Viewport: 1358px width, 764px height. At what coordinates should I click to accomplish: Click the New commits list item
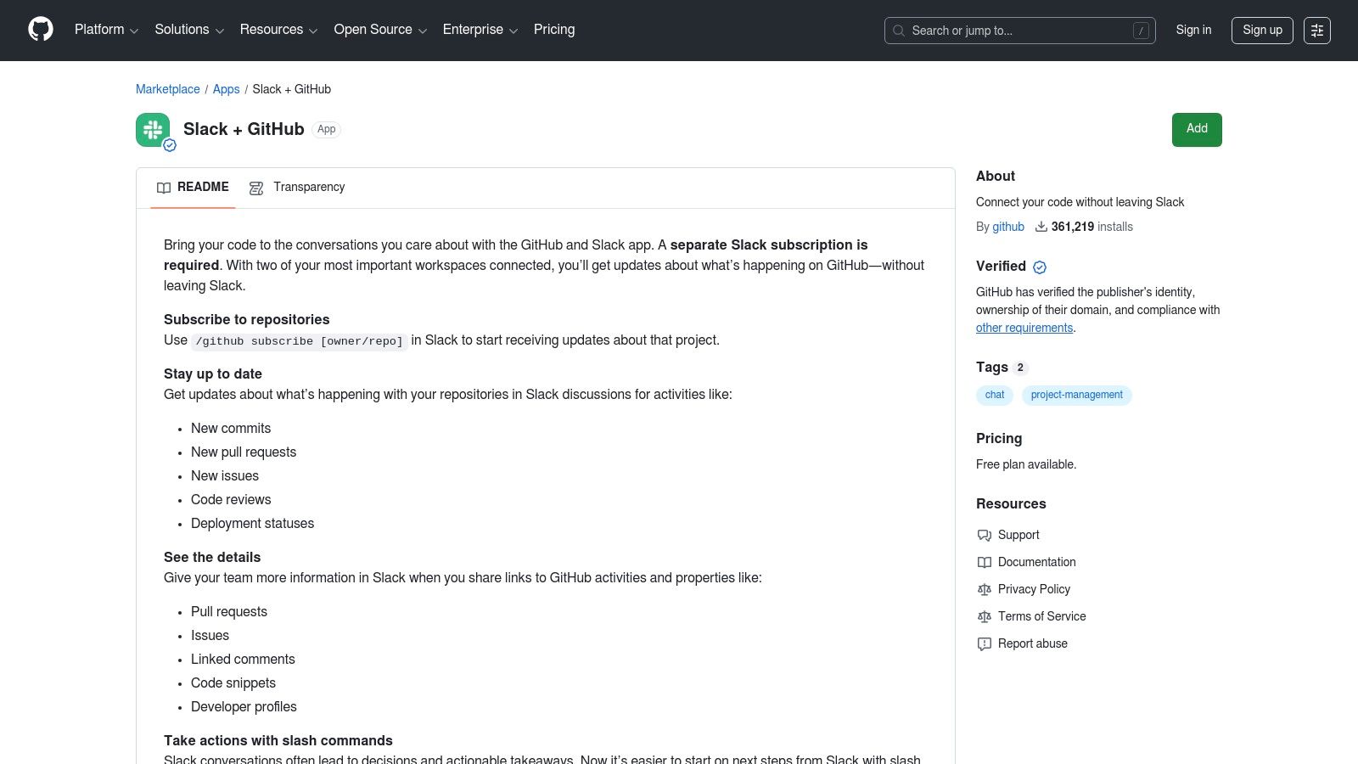231,429
